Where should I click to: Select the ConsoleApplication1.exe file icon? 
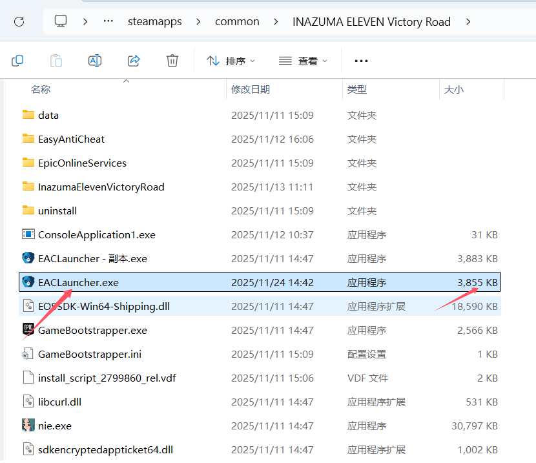pyautogui.click(x=28, y=234)
